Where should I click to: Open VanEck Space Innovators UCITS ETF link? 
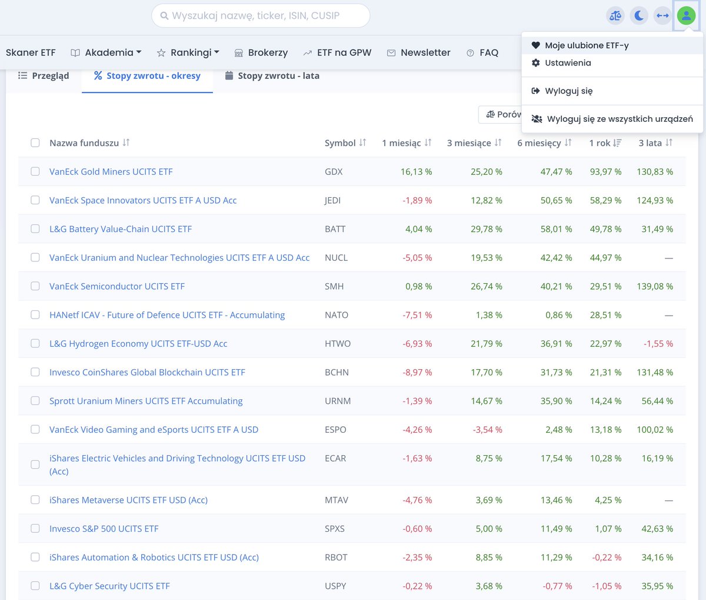coord(143,200)
